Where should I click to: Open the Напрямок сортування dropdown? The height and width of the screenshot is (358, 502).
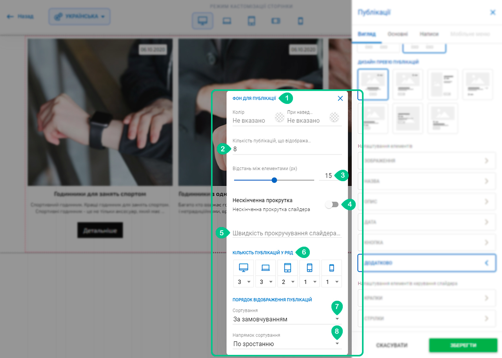(x=287, y=344)
